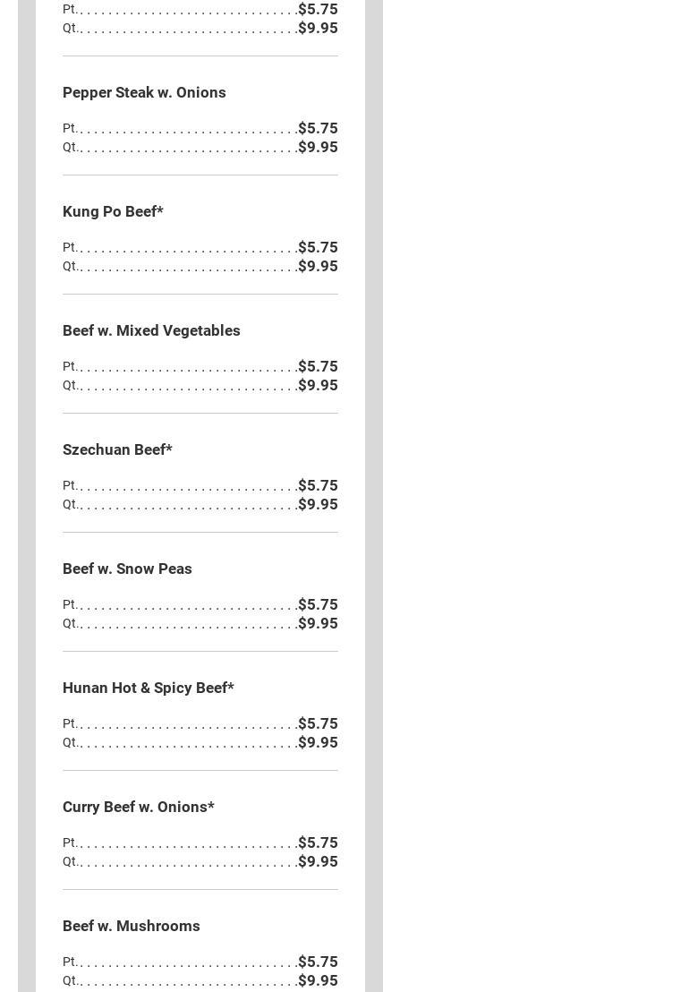Choose quart price under Szechuan Beef
Screen dimensions: 689x992
point(318,504)
